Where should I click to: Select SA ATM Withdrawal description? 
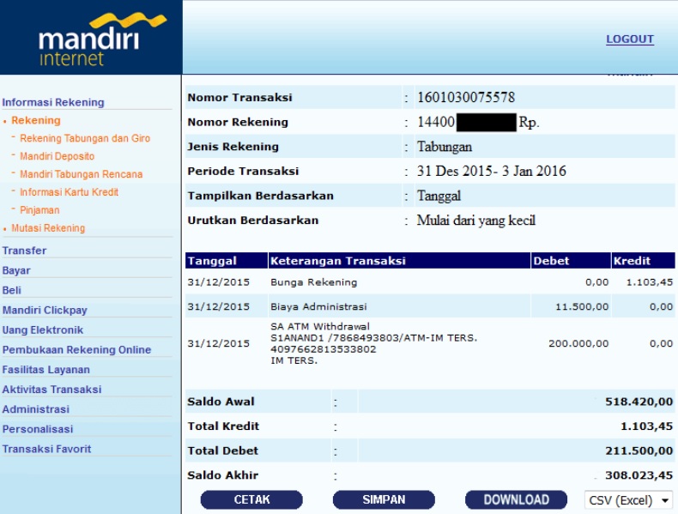[x=320, y=326]
